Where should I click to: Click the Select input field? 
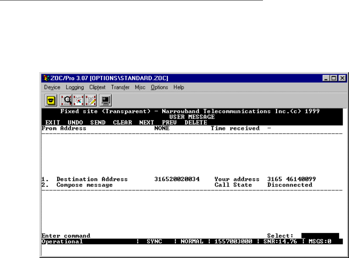[x=320, y=236]
